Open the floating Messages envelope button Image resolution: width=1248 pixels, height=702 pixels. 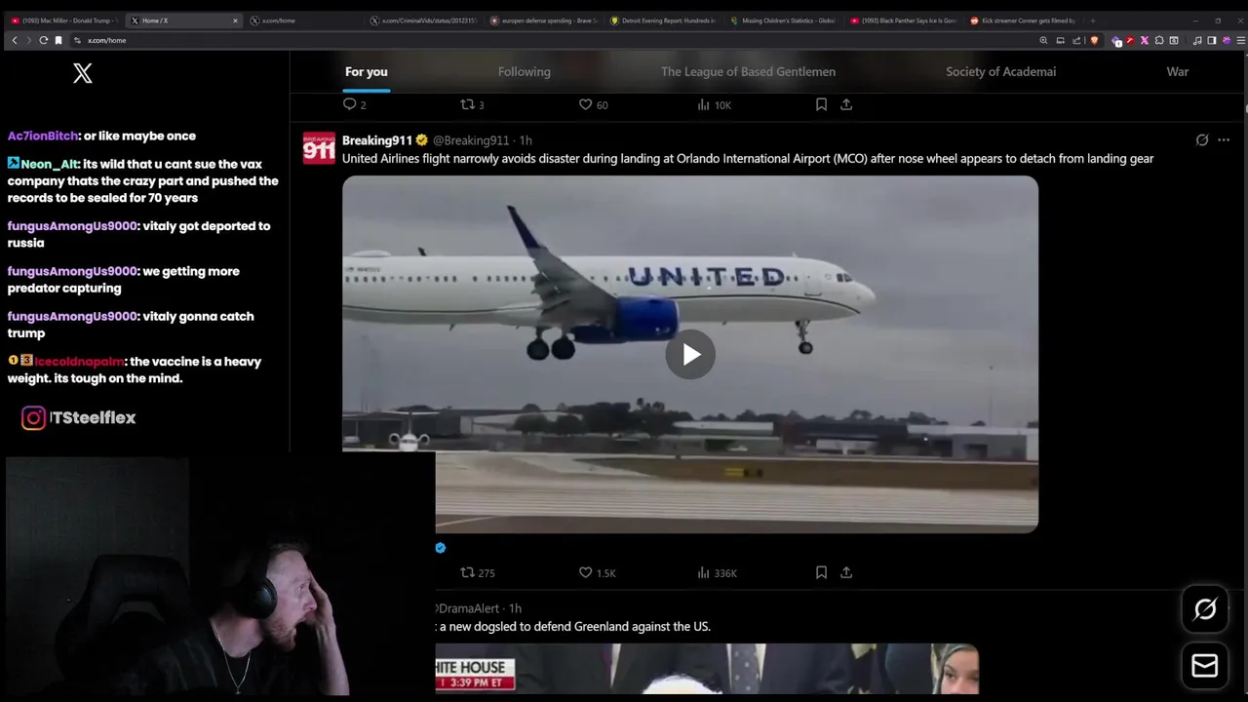coord(1205,666)
